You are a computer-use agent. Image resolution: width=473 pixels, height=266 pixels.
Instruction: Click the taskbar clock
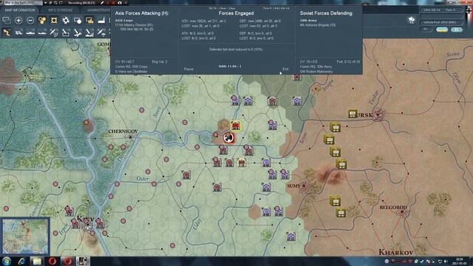(460, 261)
